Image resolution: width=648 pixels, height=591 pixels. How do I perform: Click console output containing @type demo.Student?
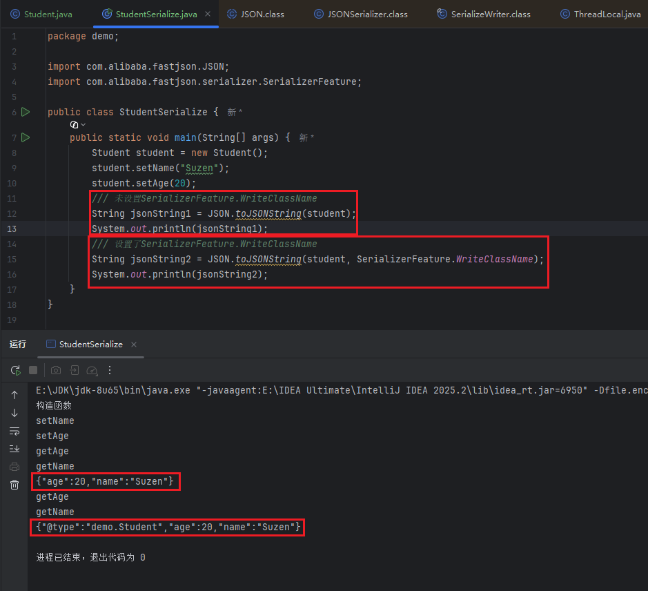[x=168, y=527]
